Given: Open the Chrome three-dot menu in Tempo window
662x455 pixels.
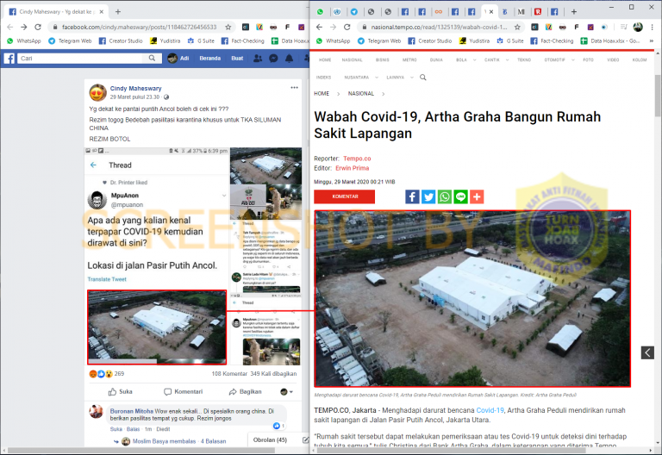Looking at the screenshot, I should coord(653,27).
